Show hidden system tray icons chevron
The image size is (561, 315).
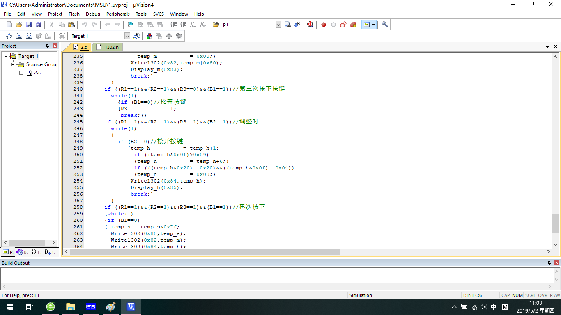454,307
